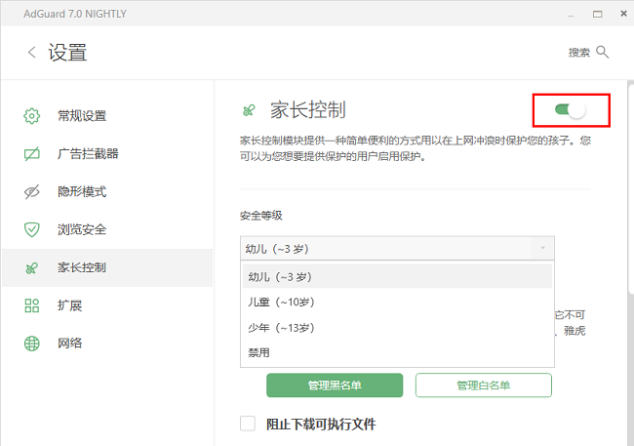Viewport: 634px width, 446px height.
Task: Toggle the 家长控制 module switch off
Action: tap(571, 110)
